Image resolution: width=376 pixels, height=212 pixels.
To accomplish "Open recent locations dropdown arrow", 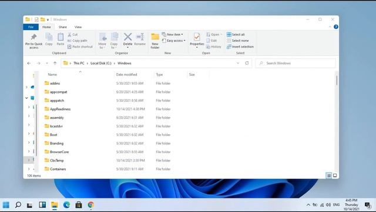I will [47, 63].
